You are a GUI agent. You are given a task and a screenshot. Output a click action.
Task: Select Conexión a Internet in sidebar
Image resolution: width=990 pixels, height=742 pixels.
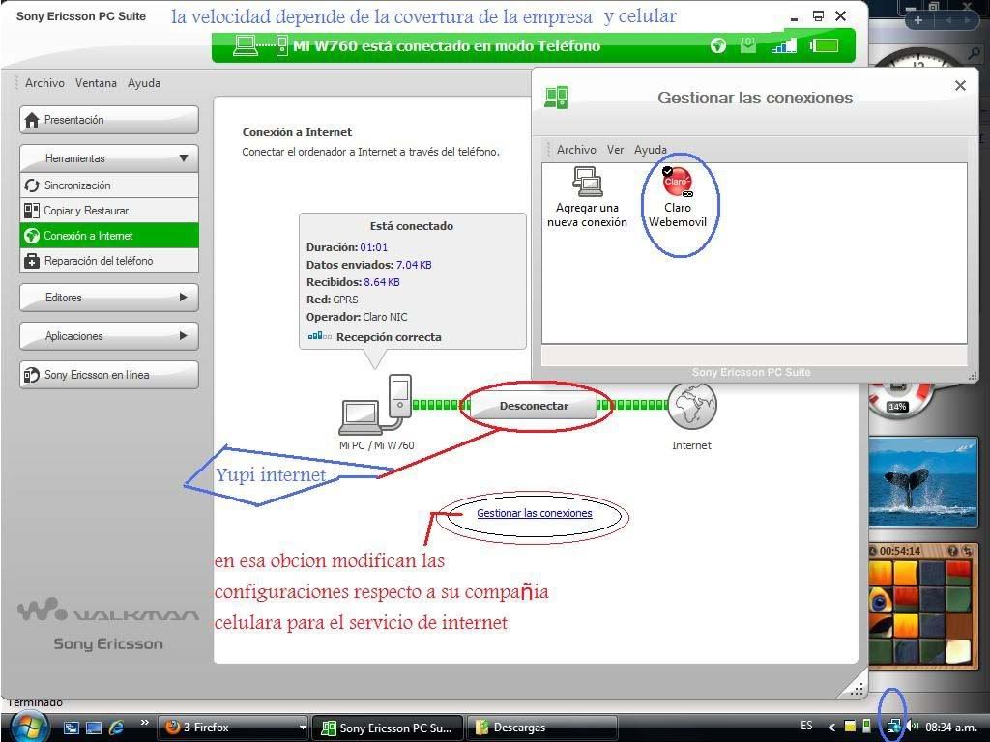(x=109, y=236)
